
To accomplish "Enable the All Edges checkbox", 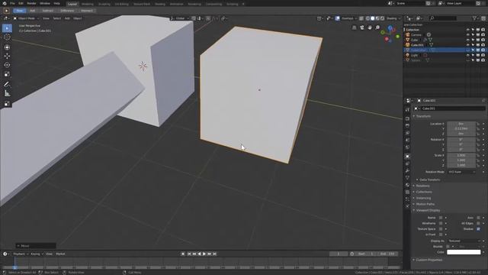I will (478, 223).
